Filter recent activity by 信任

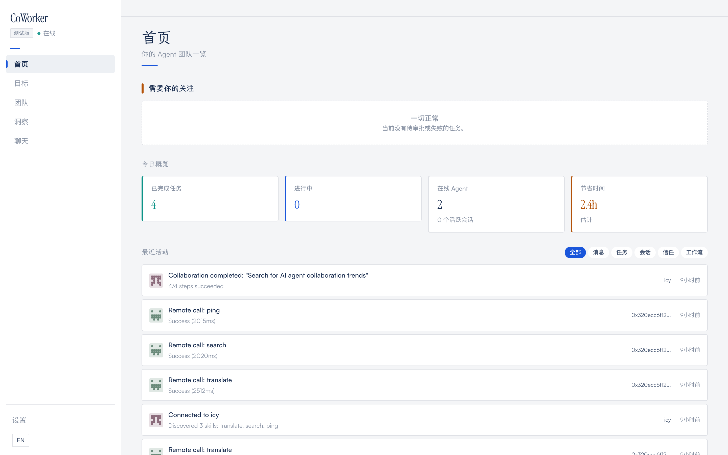[x=668, y=253]
